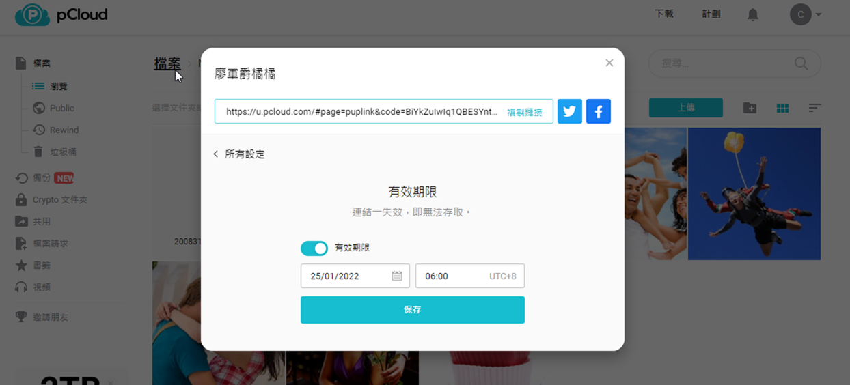Share link on Twitter

[x=569, y=111]
